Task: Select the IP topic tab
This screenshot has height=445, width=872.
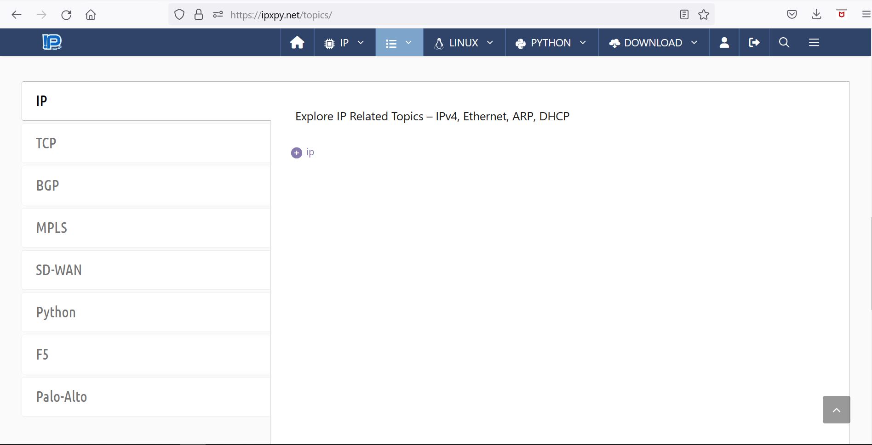Action: 146,101
